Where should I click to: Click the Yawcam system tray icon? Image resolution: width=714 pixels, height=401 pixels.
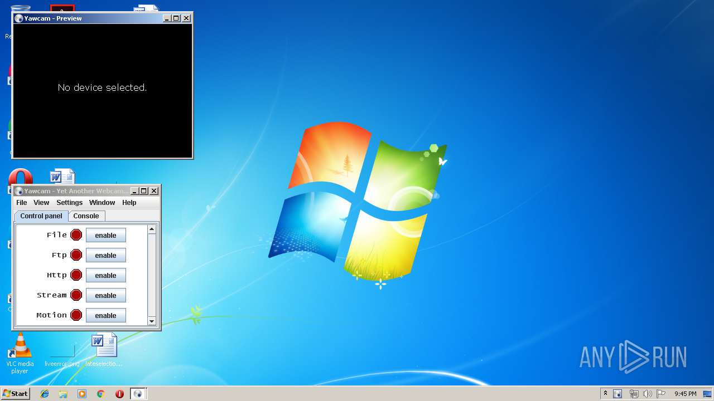tap(617, 394)
